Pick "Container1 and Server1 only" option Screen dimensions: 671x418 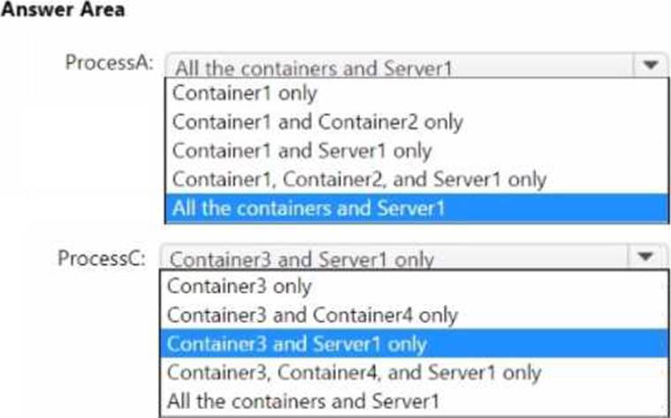(301, 150)
